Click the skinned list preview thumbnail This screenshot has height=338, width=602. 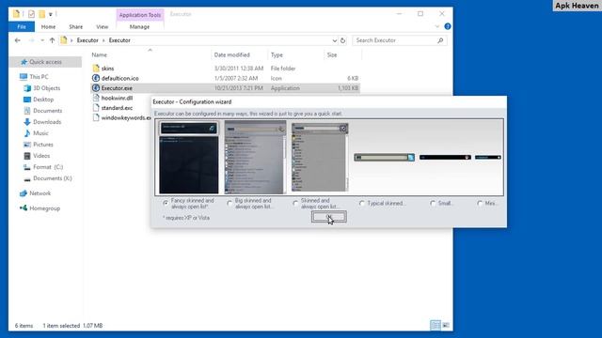click(x=320, y=158)
